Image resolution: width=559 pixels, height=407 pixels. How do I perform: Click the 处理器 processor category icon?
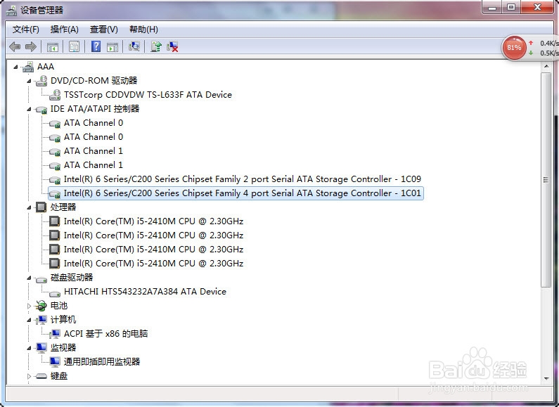pyautogui.click(x=41, y=207)
